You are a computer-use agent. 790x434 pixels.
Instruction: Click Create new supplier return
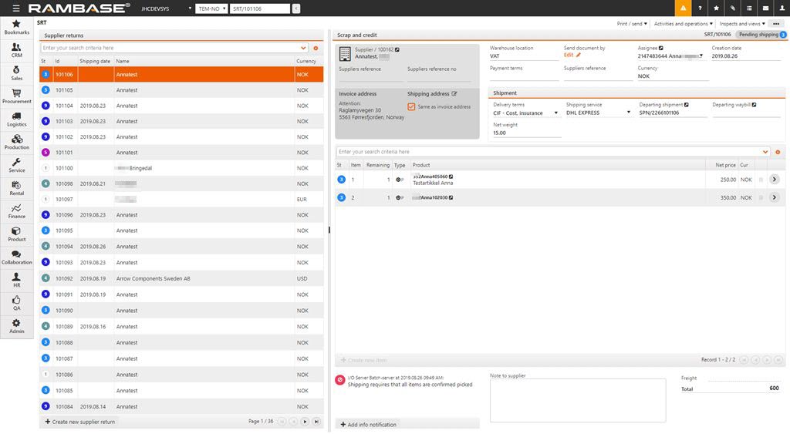pyautogui.click(x=80, y=422)
